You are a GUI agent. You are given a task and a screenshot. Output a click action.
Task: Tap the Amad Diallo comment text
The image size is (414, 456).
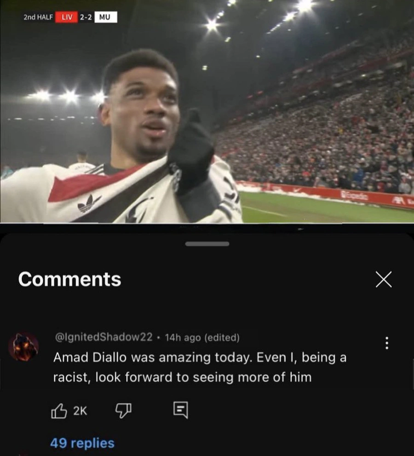pos(200,367)
